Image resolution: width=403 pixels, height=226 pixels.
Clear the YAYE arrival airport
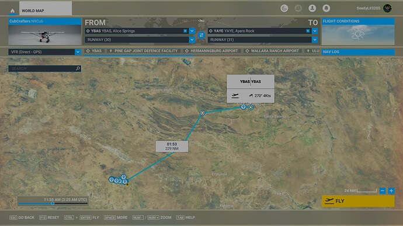click(x=308, y=31)
